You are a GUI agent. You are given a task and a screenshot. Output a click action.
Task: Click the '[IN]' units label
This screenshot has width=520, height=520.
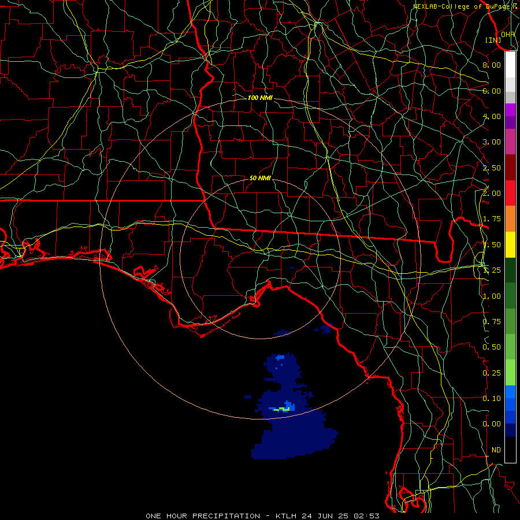click(493, 40)
